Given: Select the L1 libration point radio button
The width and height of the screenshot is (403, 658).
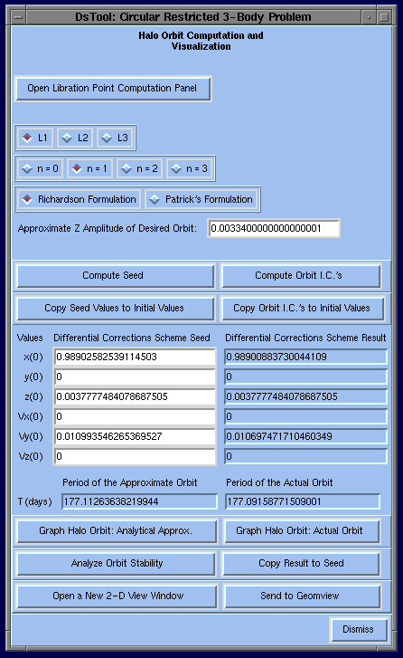Looking at the screenshot, I should [x=35, y=138].
